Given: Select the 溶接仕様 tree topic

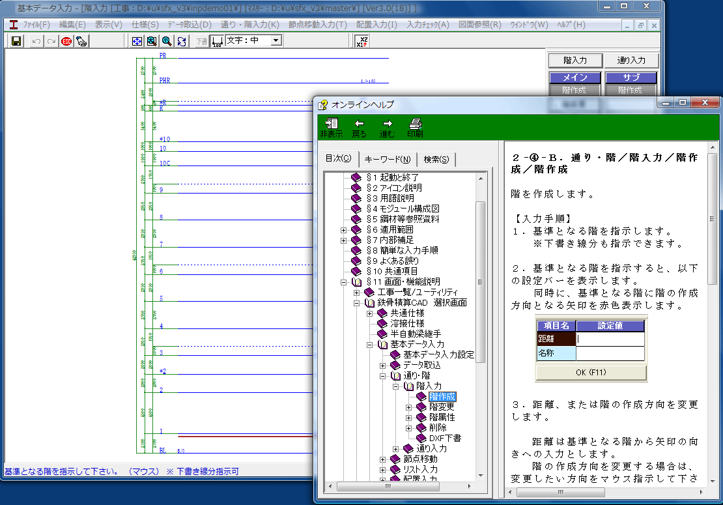Looking at the screenshot, I should [x=407, y=324].
